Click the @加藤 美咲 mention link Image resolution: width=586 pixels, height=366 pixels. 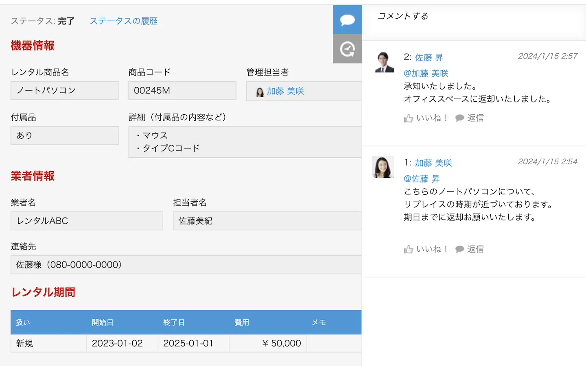pos(426,74)
